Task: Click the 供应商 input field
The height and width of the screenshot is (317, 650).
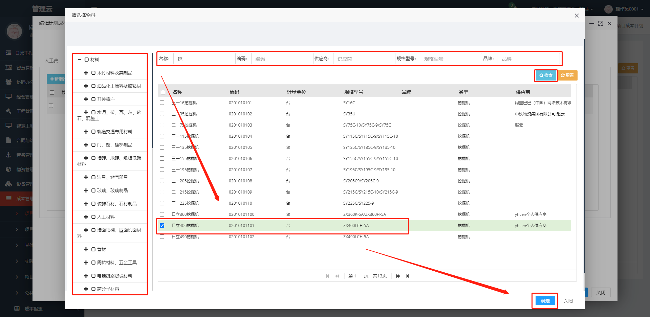Action: [x=364, y=59]
